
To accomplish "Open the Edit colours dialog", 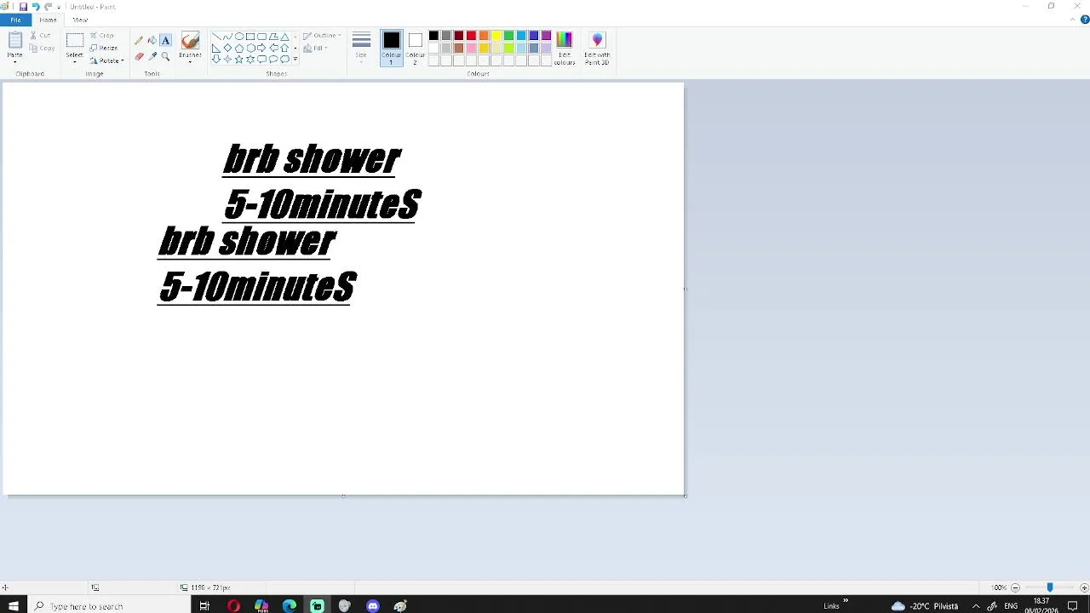I will (565, 49).
